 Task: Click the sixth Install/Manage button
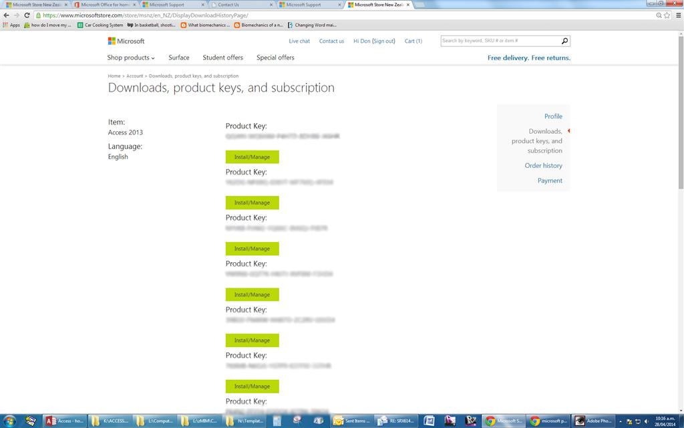(252, 386)
